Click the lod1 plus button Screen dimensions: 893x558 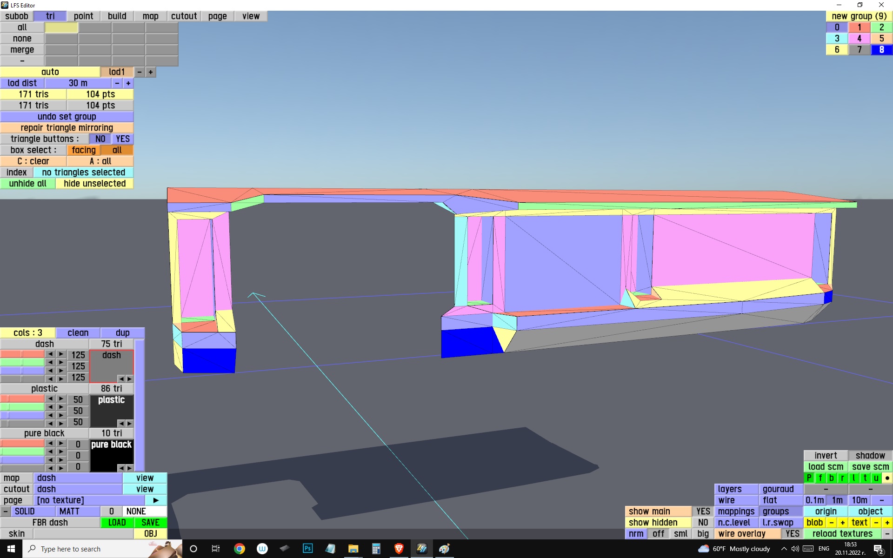click(150, 72)
